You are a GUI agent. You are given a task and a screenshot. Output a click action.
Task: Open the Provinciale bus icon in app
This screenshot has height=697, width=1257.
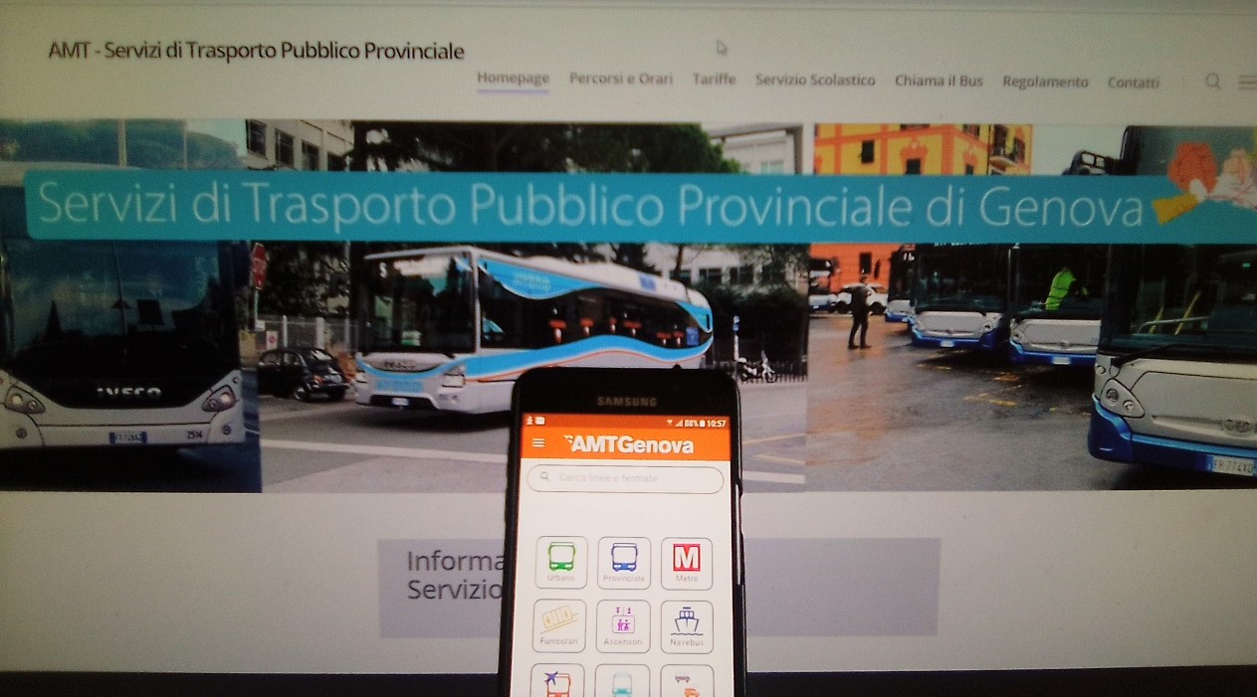pyautogui.click(x=624, y=563)
